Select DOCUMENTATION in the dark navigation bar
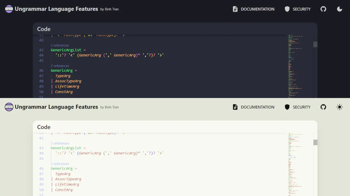This screenshot has width=350, height=196. pos(257,9)
